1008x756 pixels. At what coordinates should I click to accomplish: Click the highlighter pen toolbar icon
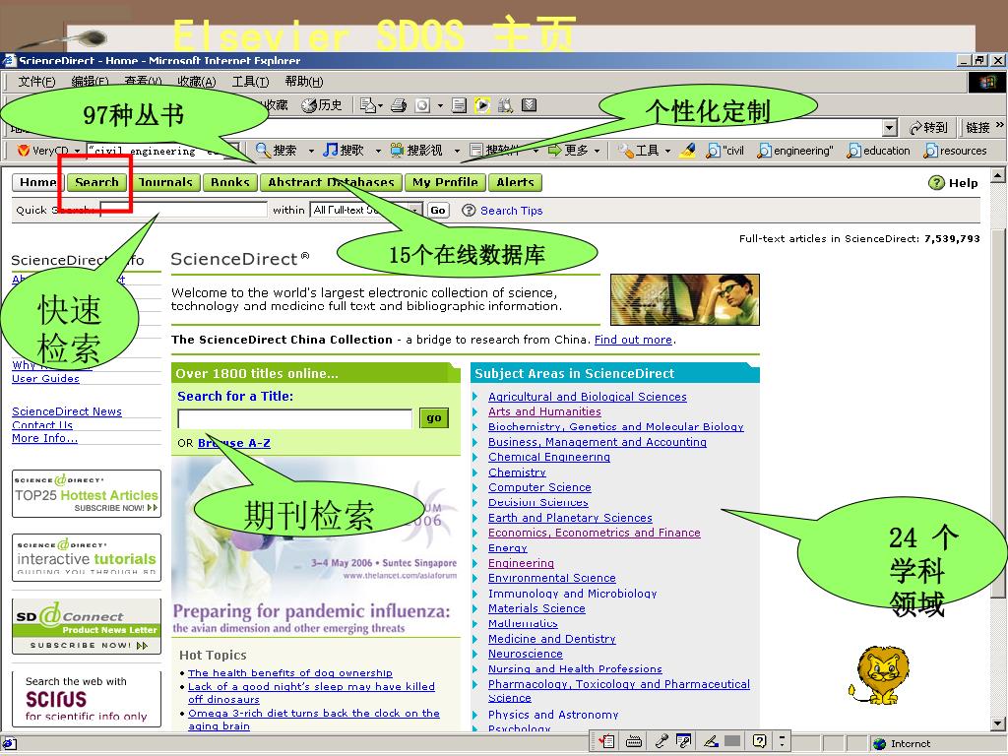pyautogui.click(x=687, y=151)
